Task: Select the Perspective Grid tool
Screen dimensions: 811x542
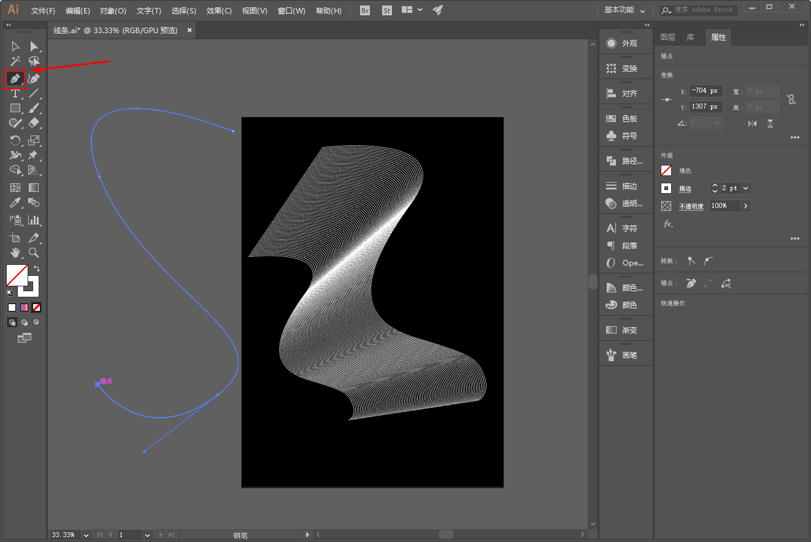Action: click(34, 170)
